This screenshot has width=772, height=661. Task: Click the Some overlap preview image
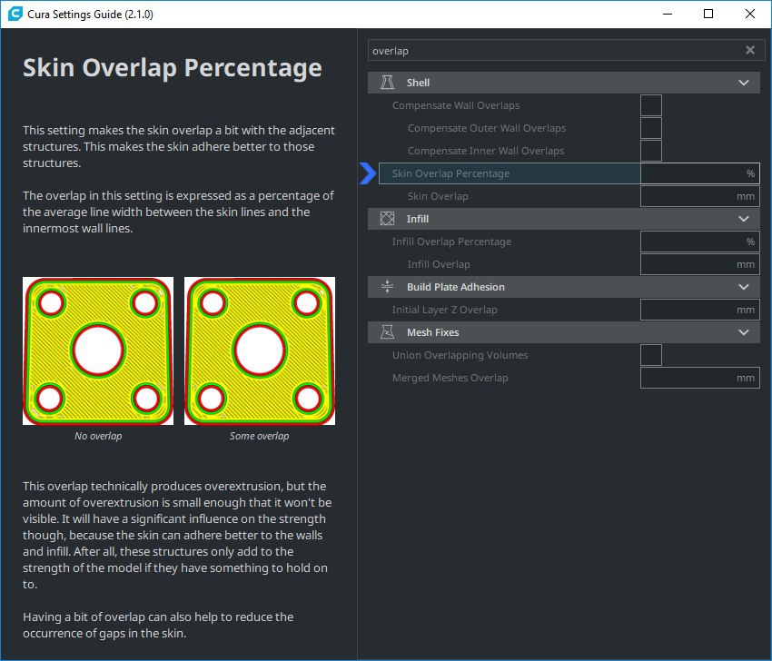tap(260, 350)
